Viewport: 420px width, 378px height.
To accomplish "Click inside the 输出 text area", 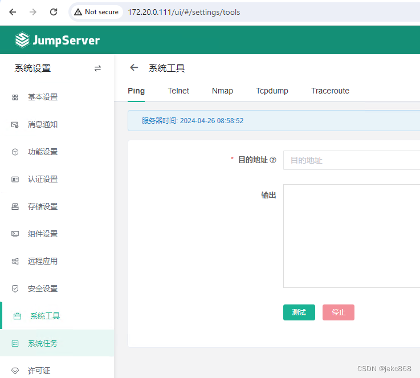I will (352, 236).
